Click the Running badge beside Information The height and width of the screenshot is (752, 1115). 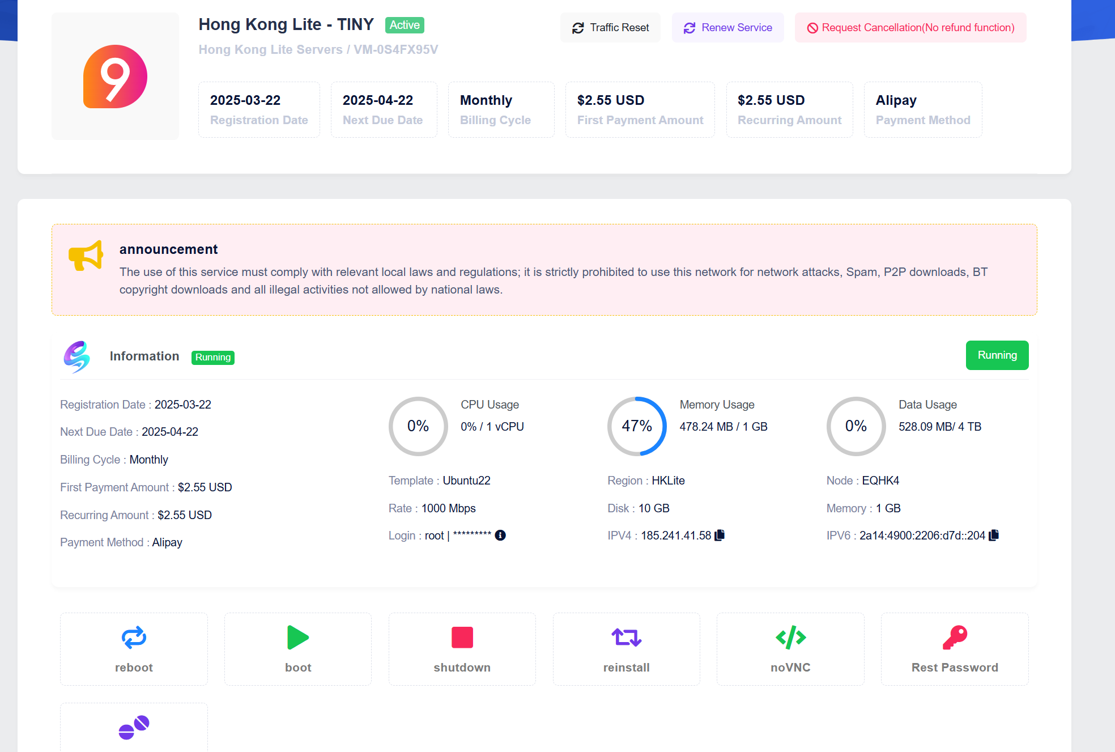coord(212,357)
